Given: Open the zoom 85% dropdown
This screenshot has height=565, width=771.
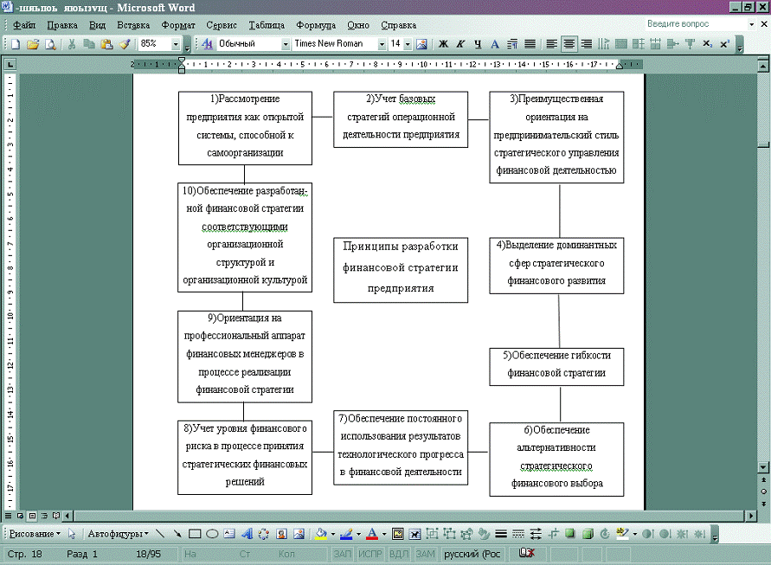Looking at the screenshot, I should (x=177, y=43).
